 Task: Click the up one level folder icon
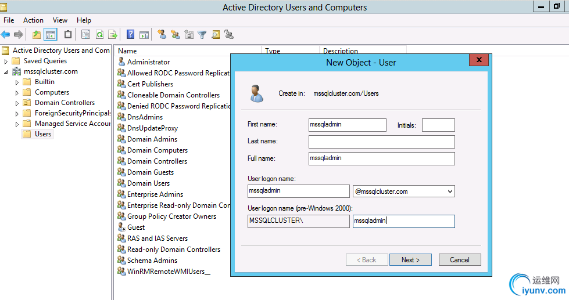pyautogui.click(x=37, y=35)
